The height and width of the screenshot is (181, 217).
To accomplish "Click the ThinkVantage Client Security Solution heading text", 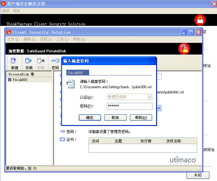I will tap(46, 24).
